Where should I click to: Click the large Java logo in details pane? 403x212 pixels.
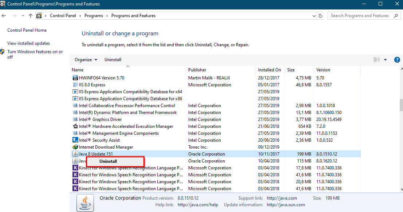click(x=85, y=203)
